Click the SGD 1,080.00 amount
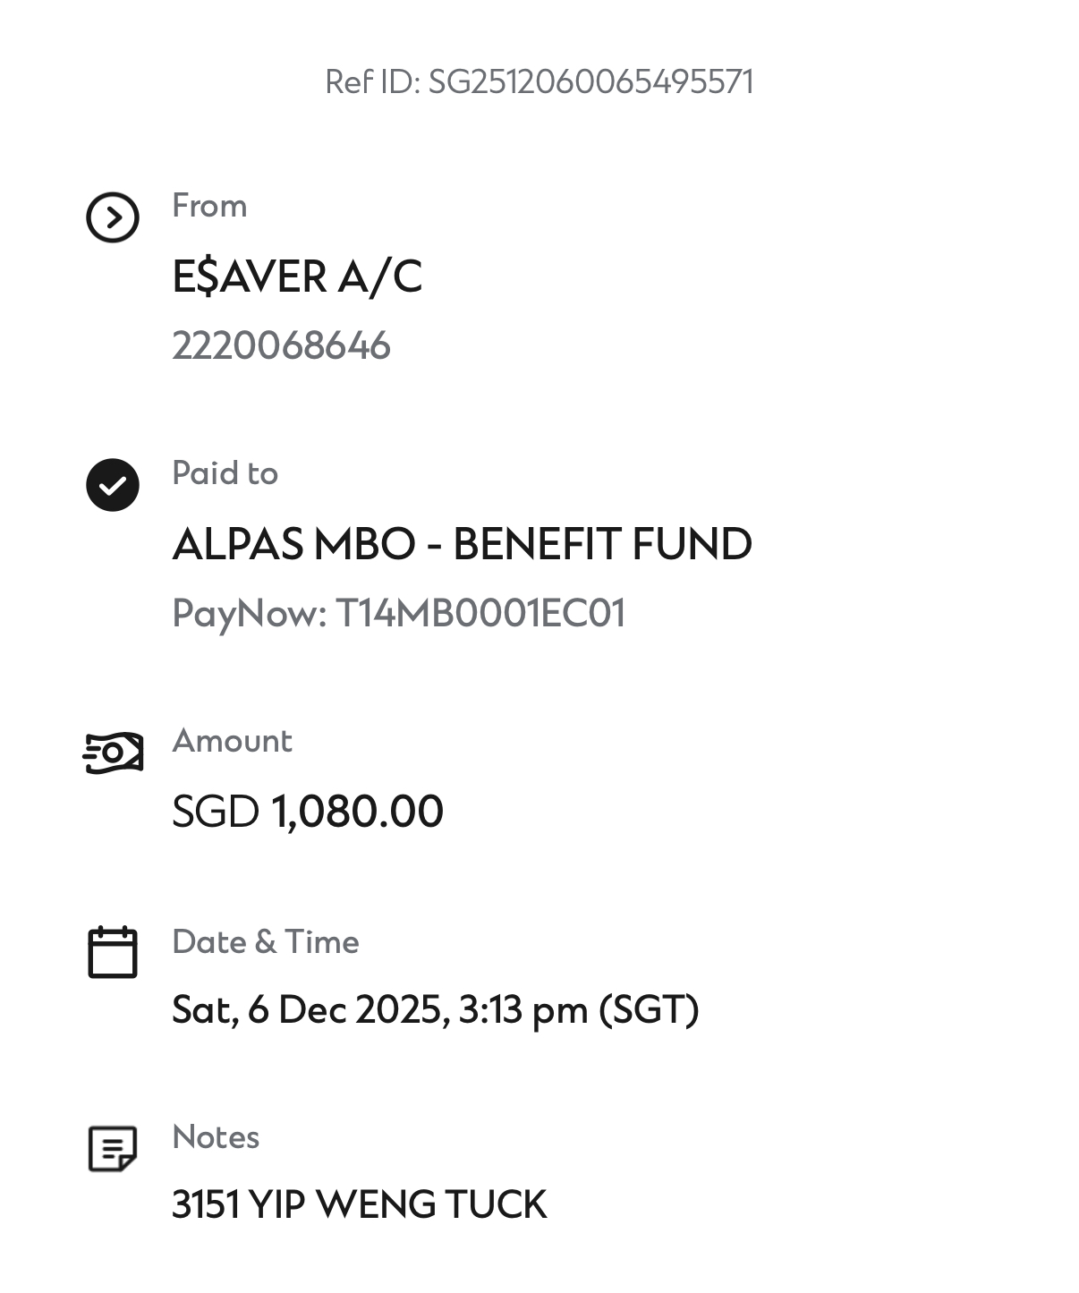The width and height of the screenshot is (1079, 1293). 308,812
